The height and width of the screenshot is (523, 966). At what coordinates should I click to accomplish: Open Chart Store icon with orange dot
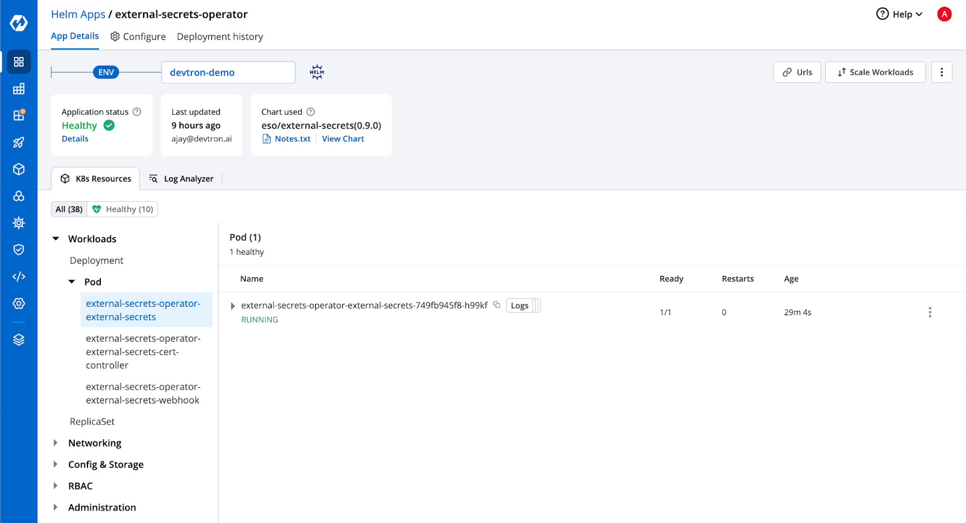coord(19,115)
